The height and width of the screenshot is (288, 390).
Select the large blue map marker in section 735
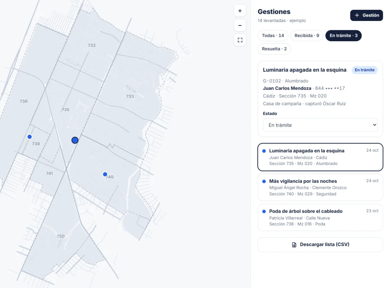[75, 140]
